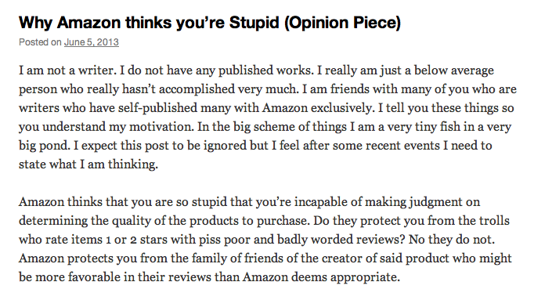Click "(Opinion Piece)" in the headline
This screenshot has height=300, width=534.
(x=342, y=23)
